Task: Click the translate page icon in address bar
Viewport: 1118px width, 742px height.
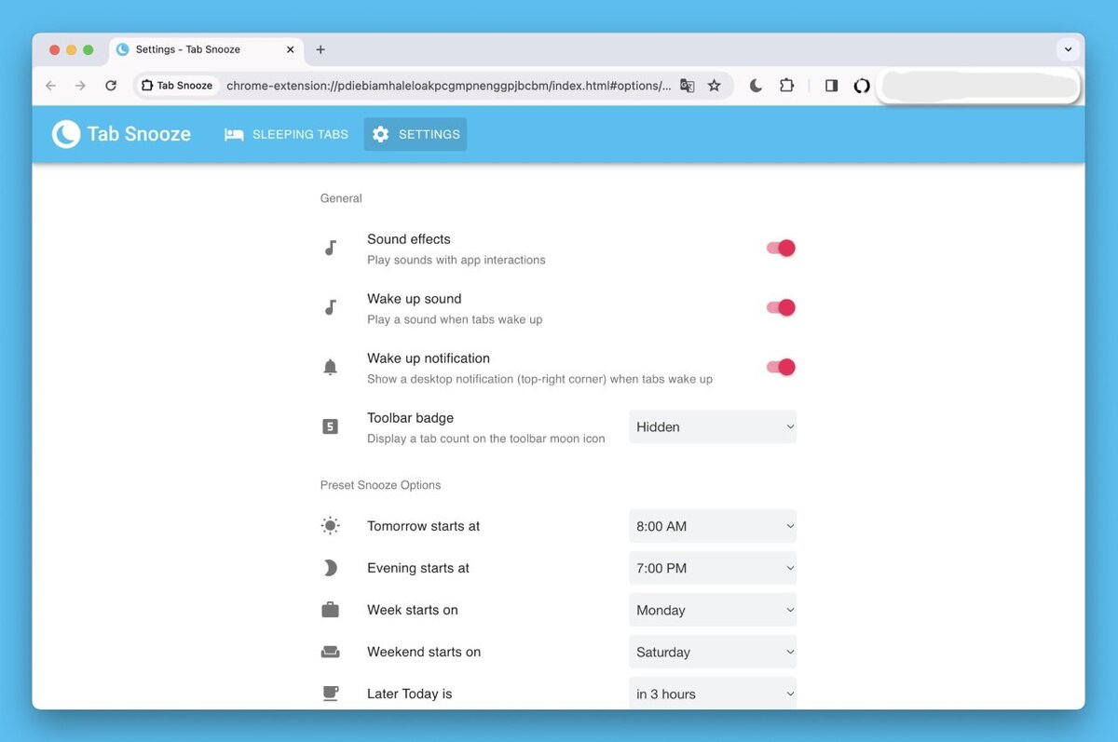Action: pyautogui.click(x=687, y=86)
